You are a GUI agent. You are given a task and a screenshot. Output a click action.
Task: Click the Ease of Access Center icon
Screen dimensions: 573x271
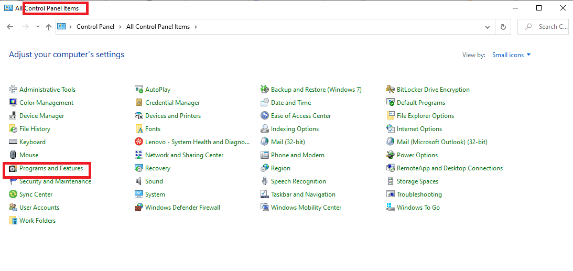tap(265, 116)
